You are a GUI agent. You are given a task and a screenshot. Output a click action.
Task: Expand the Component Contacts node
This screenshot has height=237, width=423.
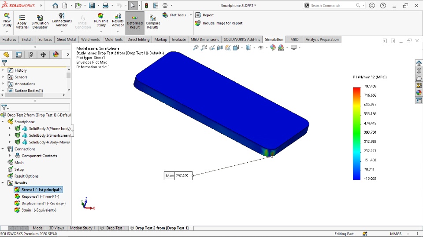pyautogui.click(x=10, y=156)
